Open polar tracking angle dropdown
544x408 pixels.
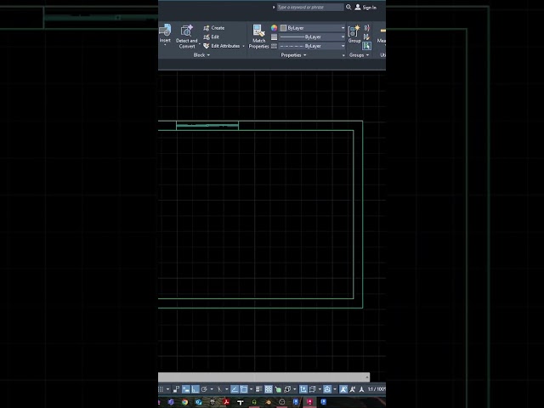point(212,389)
